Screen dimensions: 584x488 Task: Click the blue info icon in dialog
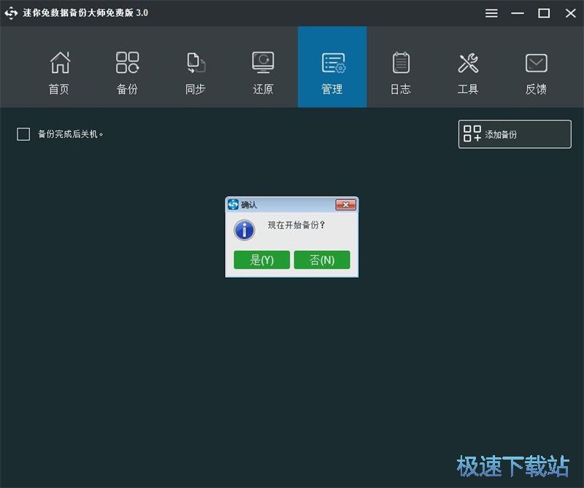click(245, 230)
